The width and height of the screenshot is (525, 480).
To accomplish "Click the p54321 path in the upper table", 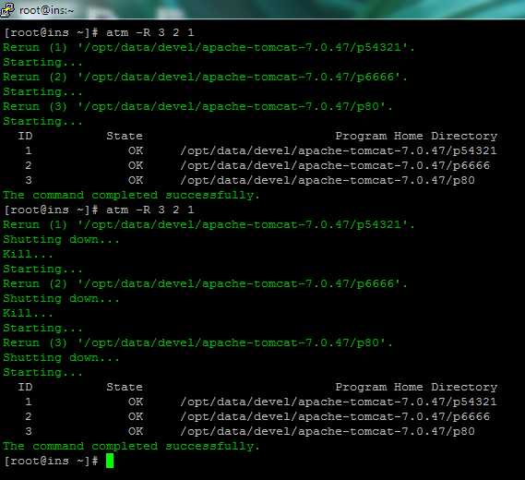I will pyautogui.click(x=339, y=150).
